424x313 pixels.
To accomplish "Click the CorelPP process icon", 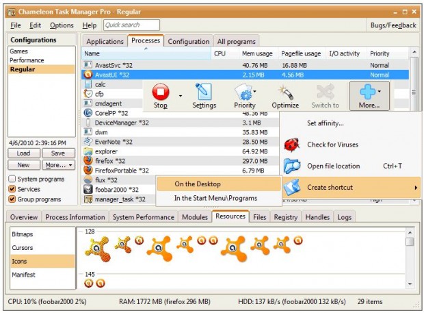I will (x=88, y=112).
